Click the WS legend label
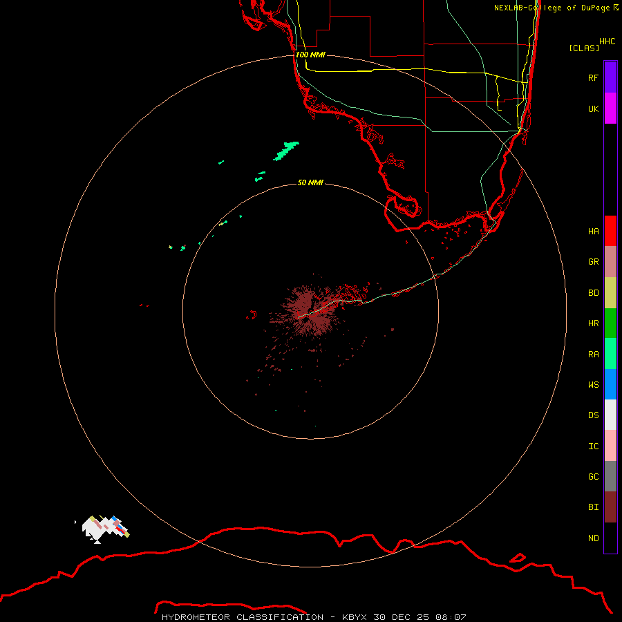 593,384
